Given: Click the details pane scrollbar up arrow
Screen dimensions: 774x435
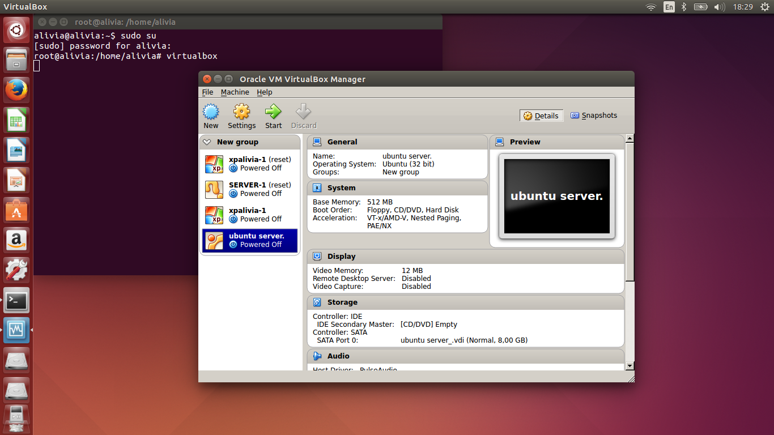Looking at the screenshot, I should (630, 138).
